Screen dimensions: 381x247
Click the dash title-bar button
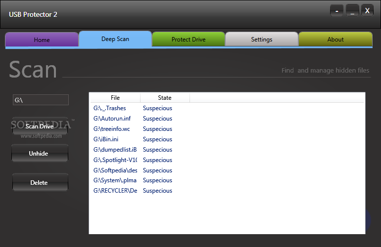pyautogui.click(x=336, y=10)
